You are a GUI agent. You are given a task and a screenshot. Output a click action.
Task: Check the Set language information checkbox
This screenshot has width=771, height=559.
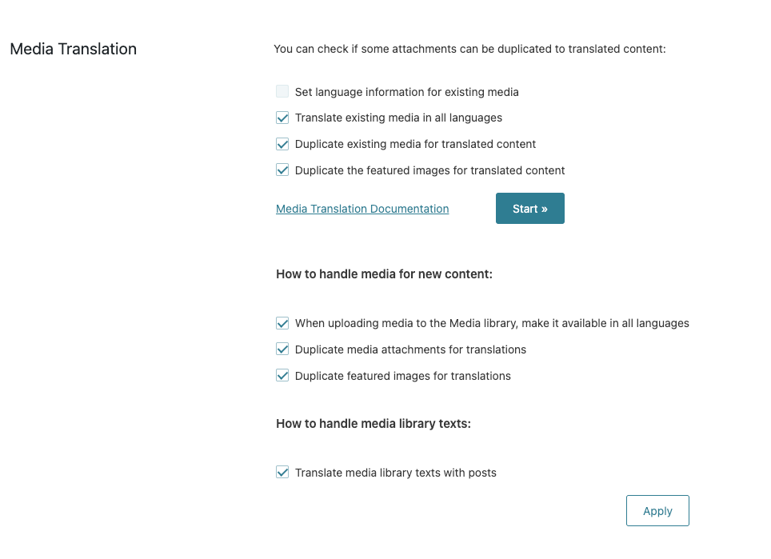282,92
